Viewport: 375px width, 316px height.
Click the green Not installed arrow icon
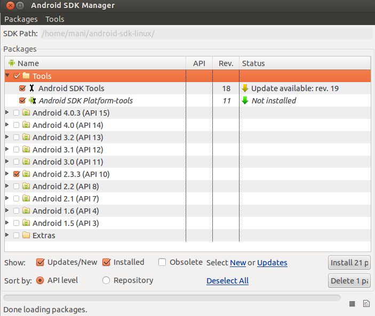(245, 100)
